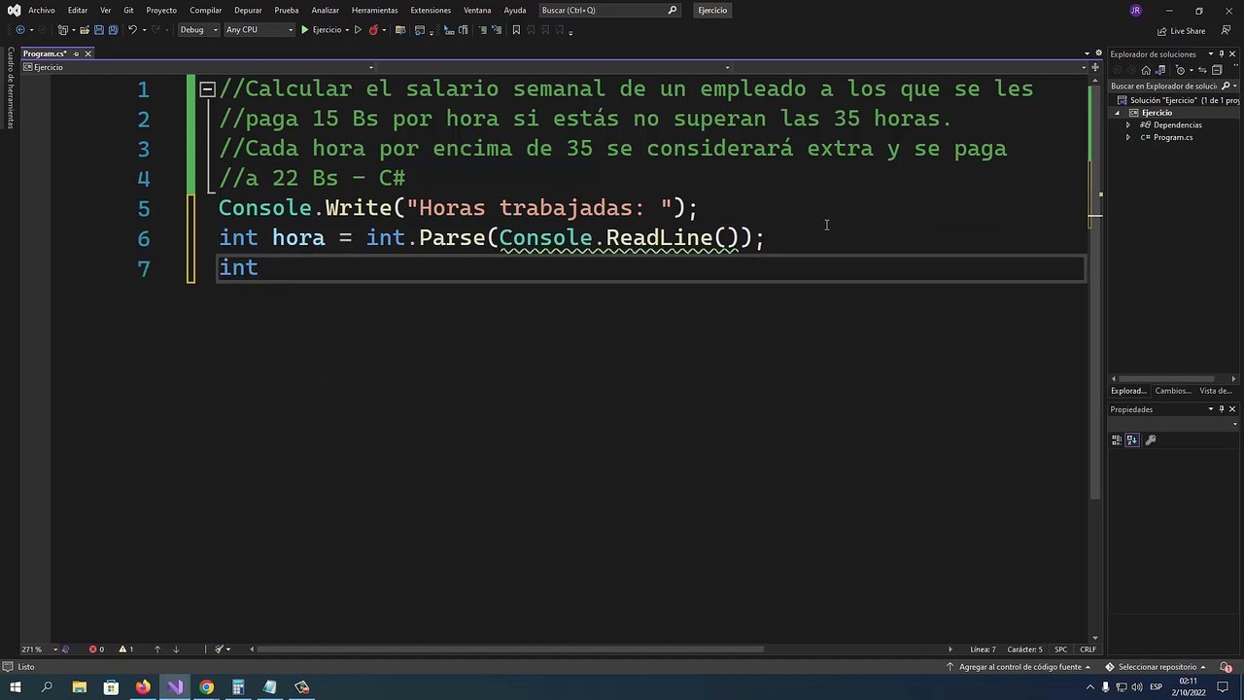Click the Hot Reload flame icon
The height and width of the screenshot is (700, 1244).
point(373,30)
